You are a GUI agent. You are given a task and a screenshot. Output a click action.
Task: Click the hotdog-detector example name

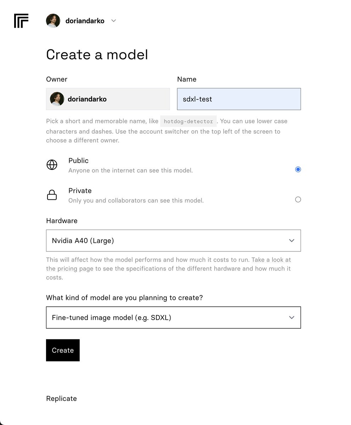(188, 121)
